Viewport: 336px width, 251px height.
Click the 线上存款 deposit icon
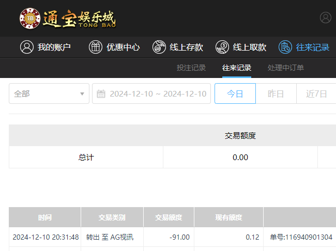[x=159, y=47]
